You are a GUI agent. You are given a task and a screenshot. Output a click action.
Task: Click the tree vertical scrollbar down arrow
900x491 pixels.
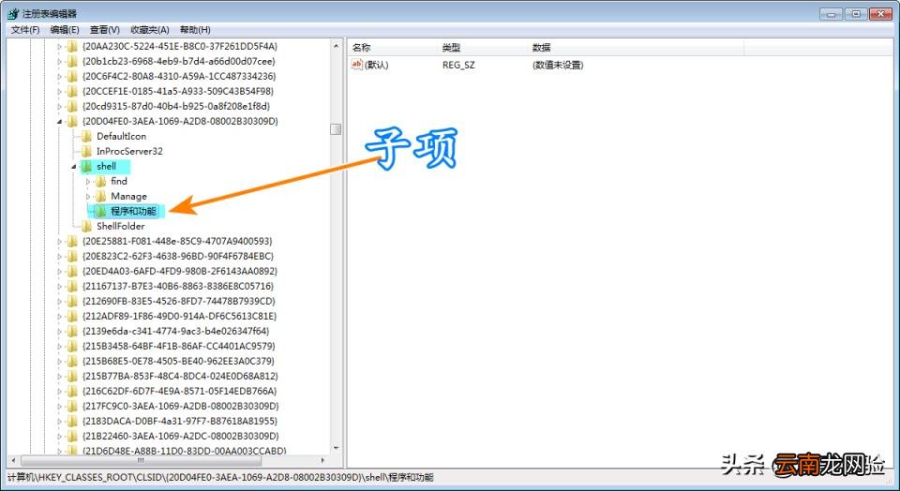pyautogui.click(x=337, y=449)
